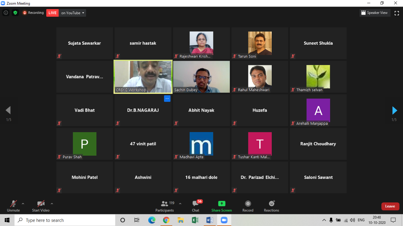Show hidden system tray icons
Viewport: 403px width, 226px height.
[324, 220]
